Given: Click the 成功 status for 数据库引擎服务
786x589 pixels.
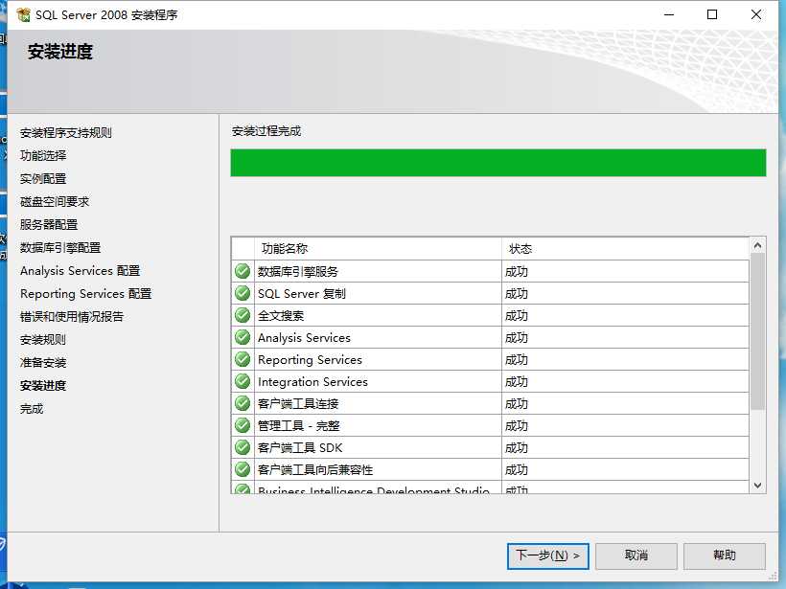Looking at the screenshot, I should click(517, 271).
